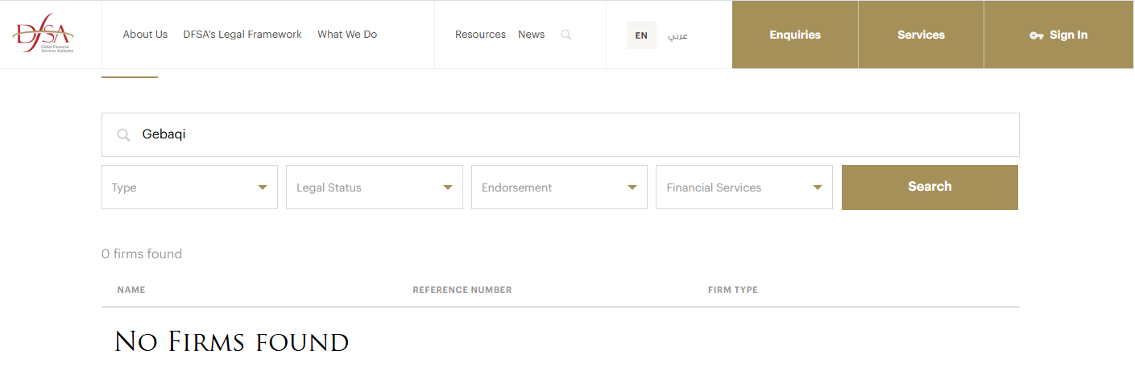Open the Resources menu

pos(480,35)
